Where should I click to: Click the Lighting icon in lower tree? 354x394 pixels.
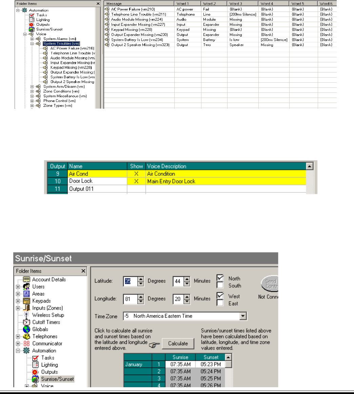[x=36, y=365]
